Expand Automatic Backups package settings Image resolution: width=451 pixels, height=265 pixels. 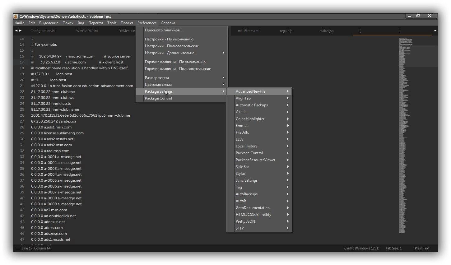coord(259,105)
